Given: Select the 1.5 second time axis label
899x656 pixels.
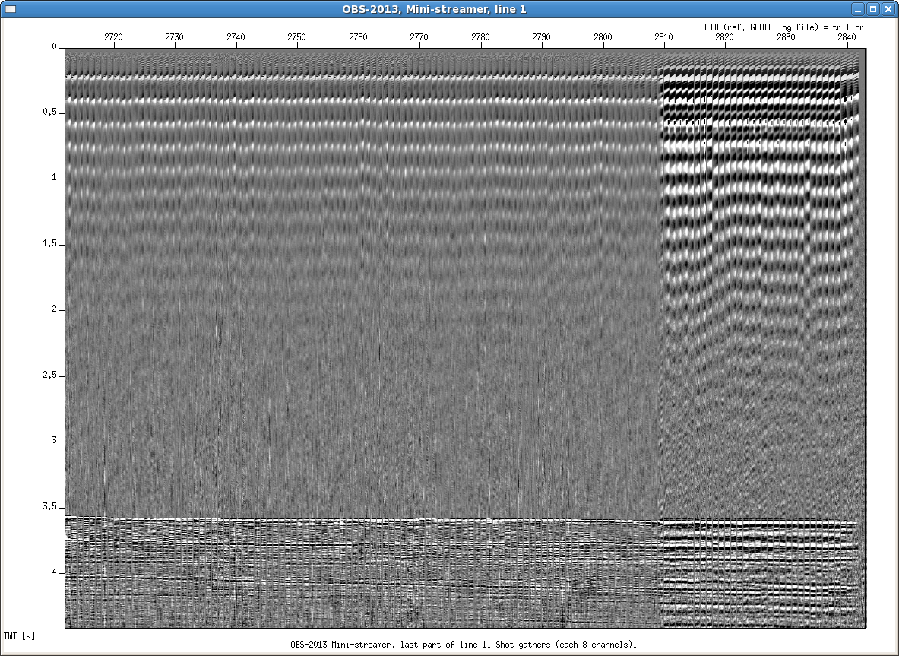Looking at the screenshot, I should pos(50,244).
